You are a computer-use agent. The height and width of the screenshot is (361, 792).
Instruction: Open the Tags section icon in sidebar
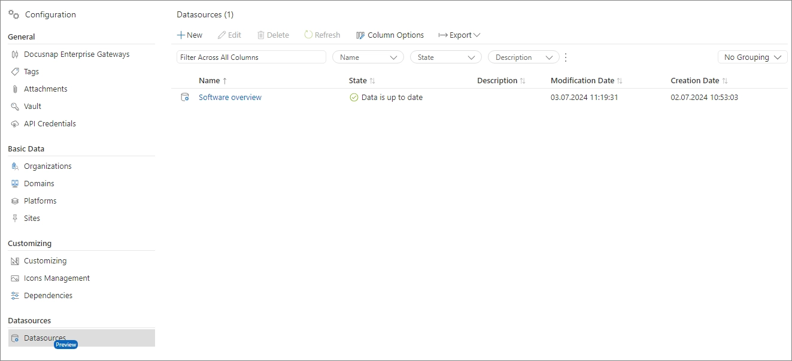14,71
